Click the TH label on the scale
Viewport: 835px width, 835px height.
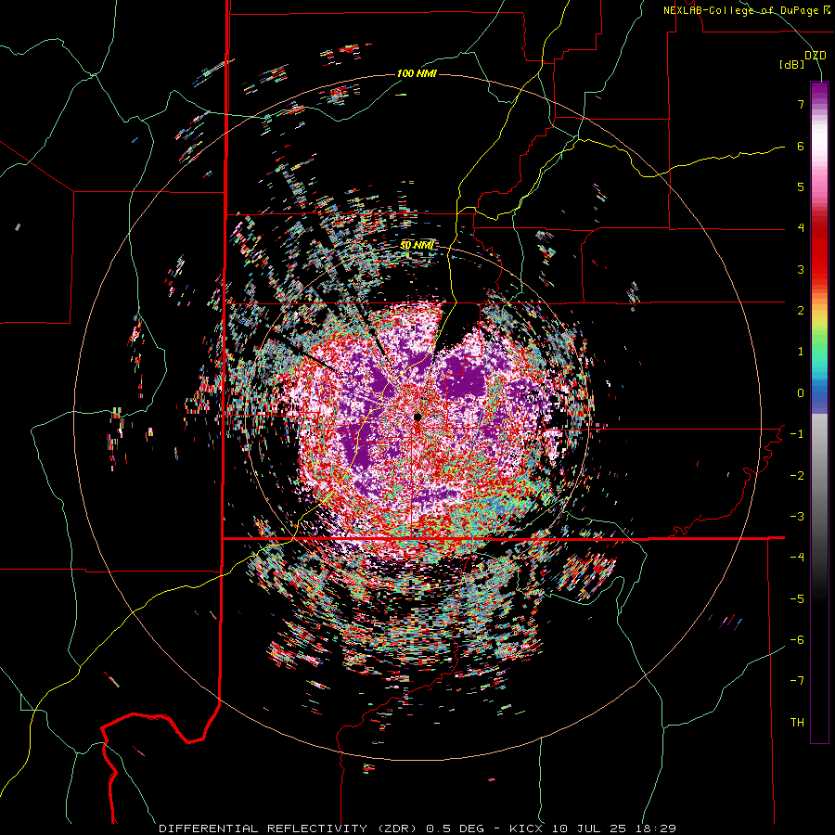(x=797, y=723)
